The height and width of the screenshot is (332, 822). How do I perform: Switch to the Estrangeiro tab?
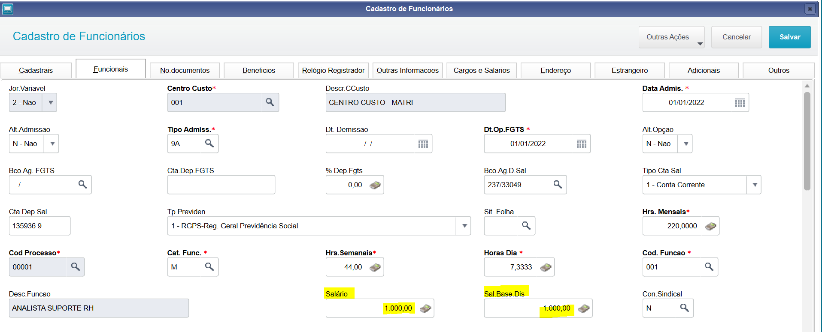coord(630,70)
